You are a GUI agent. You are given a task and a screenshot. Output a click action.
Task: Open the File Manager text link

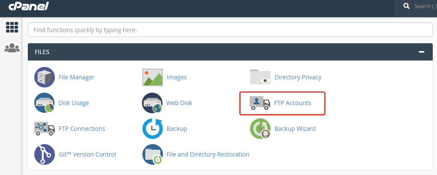coord(76,77)
